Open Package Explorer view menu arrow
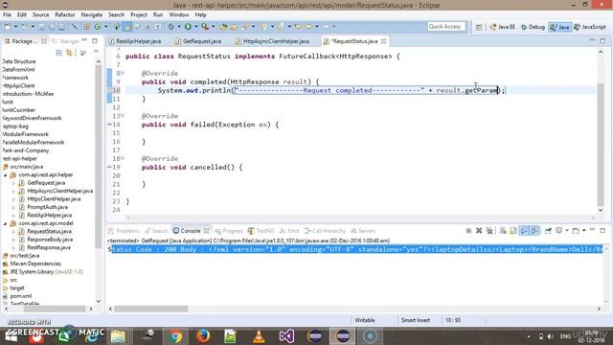Image resolution: width=613 pixels, height=345 pixels. coord(96,52)
